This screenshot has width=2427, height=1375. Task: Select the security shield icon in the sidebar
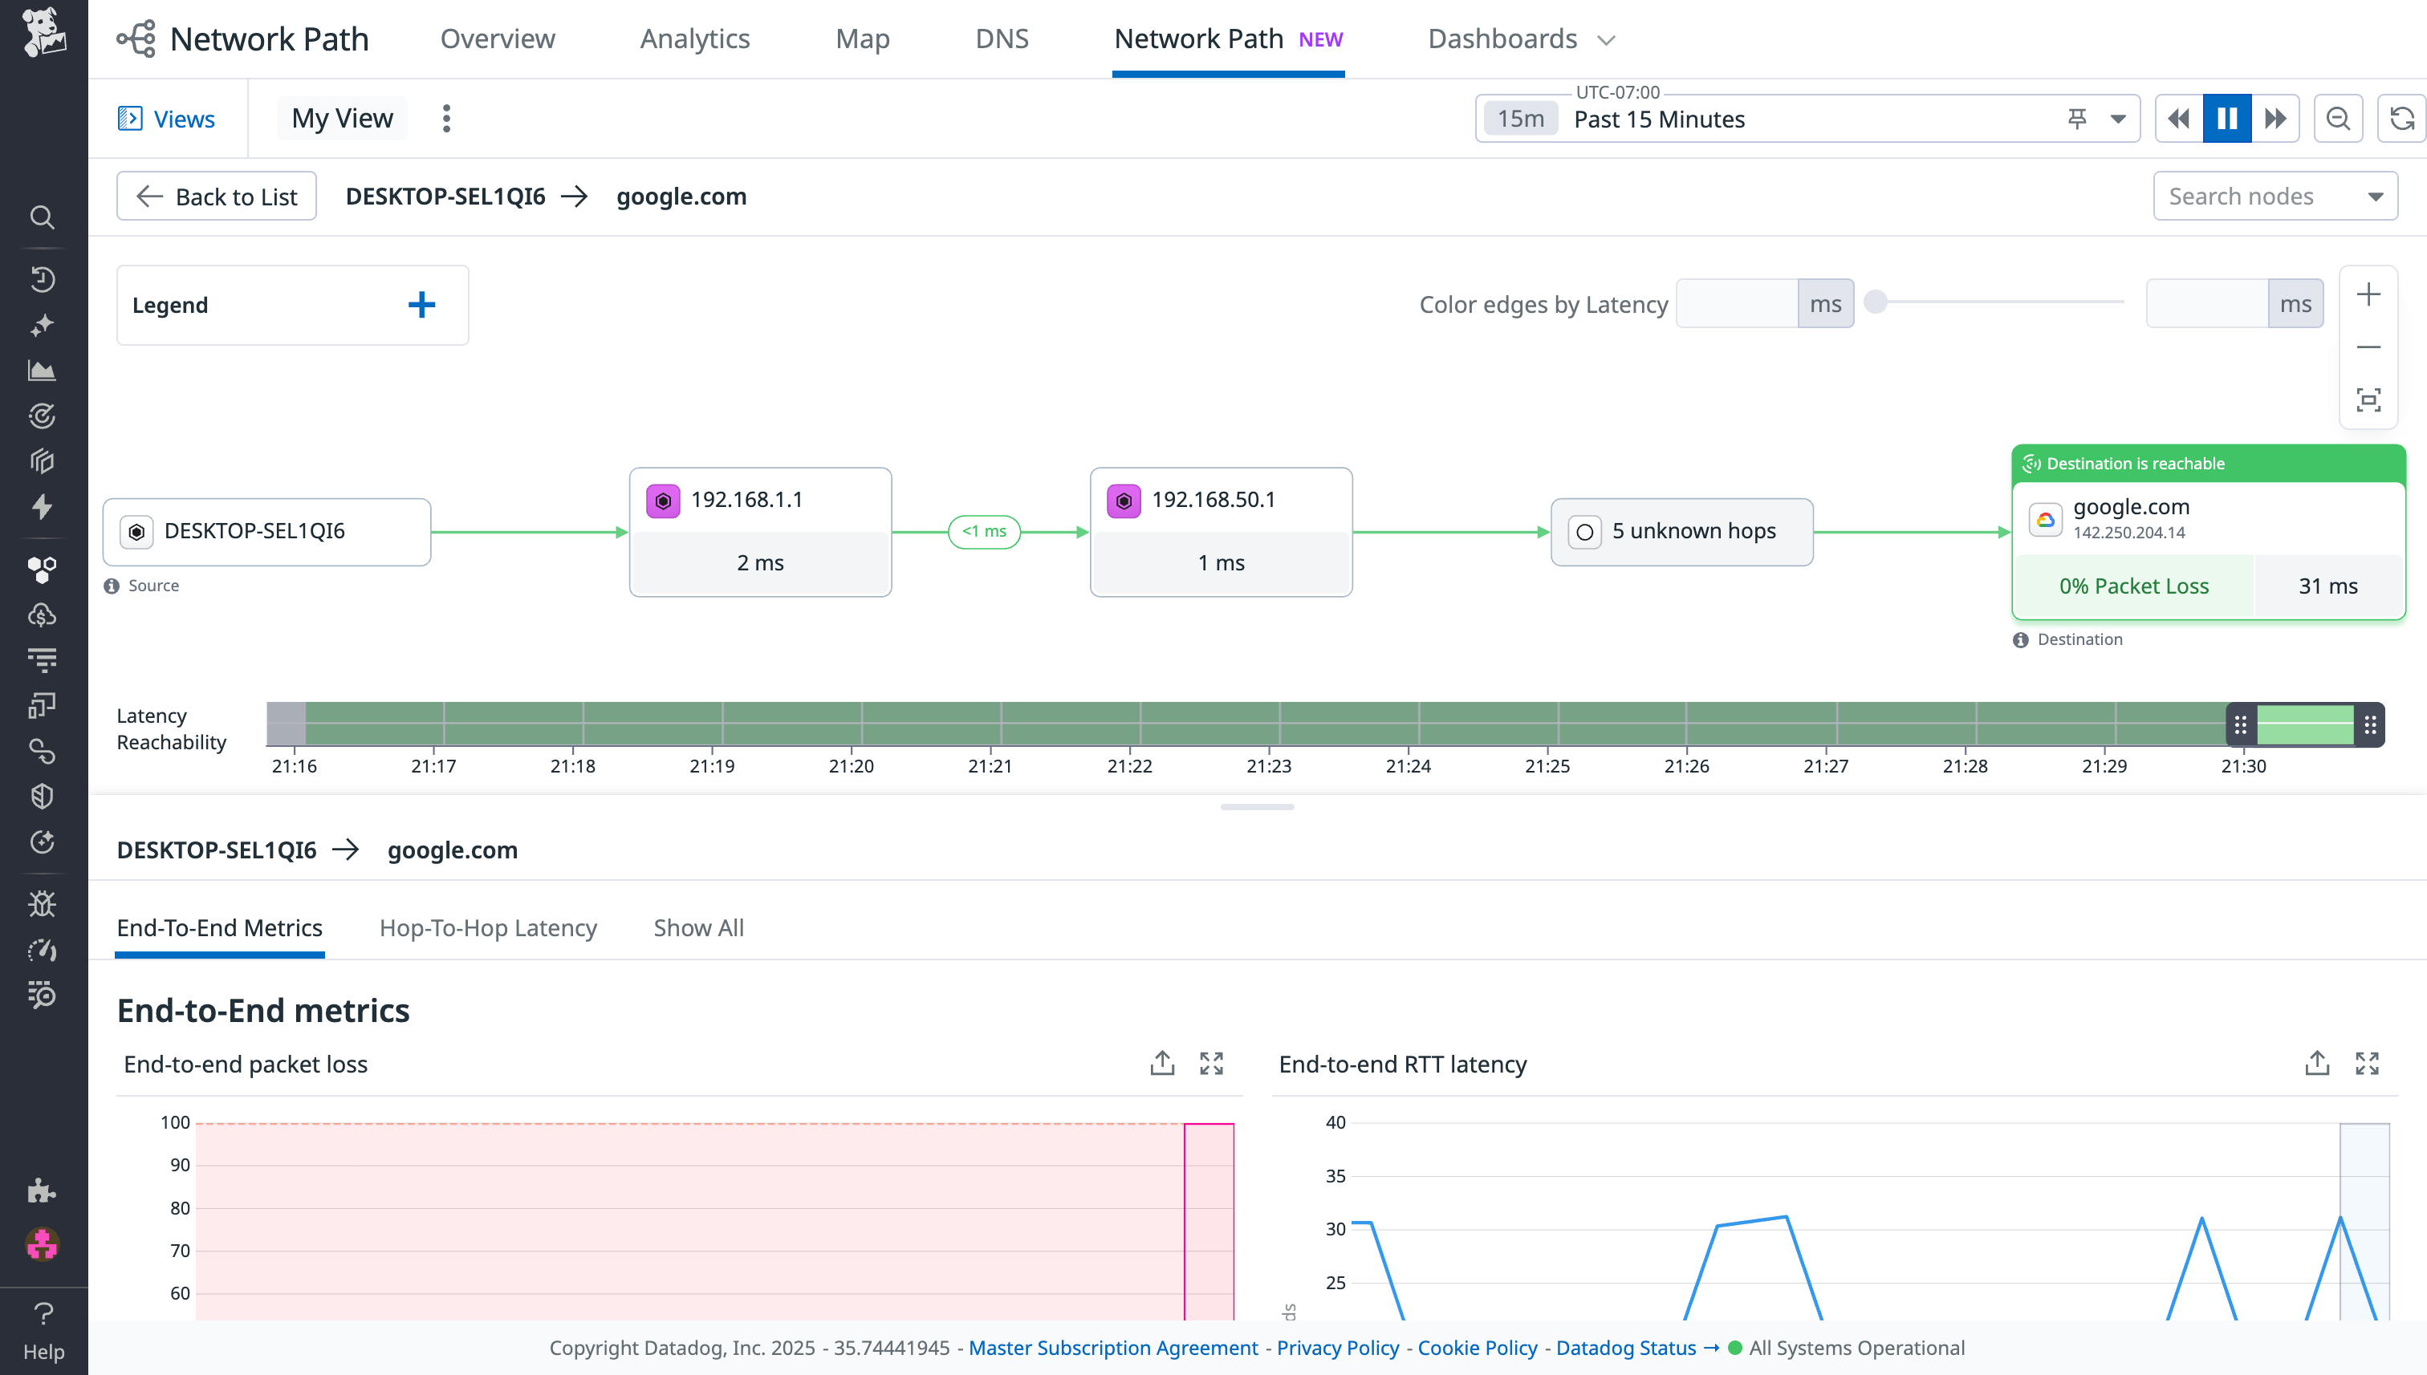(x=43, y=795)
